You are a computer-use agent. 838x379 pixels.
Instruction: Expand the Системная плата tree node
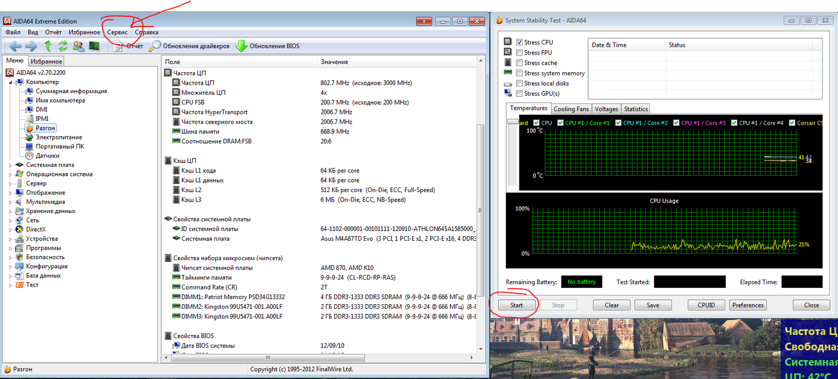pos(10,165)
